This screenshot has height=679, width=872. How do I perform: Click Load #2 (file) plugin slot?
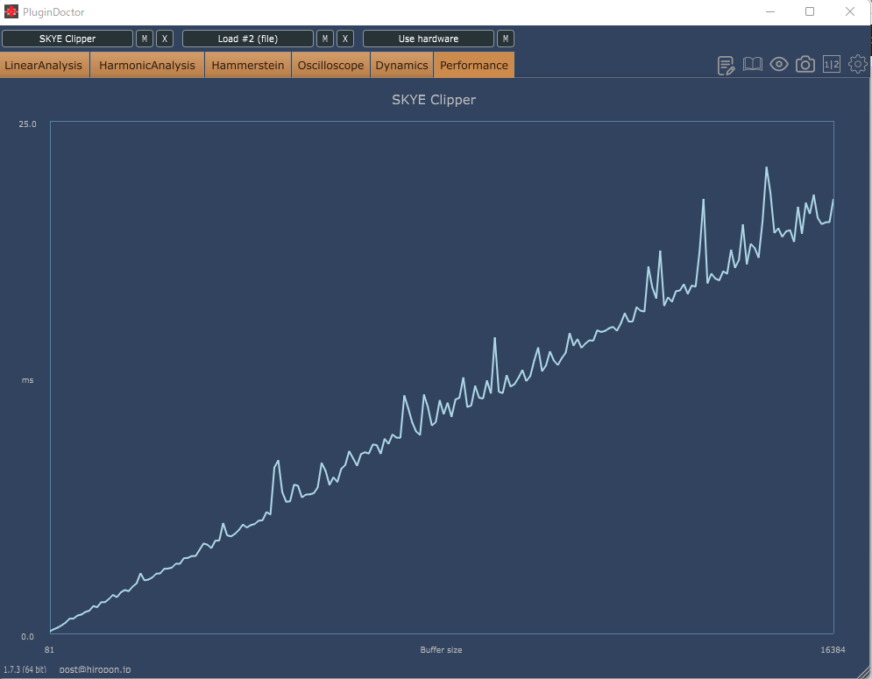(247, 39)
